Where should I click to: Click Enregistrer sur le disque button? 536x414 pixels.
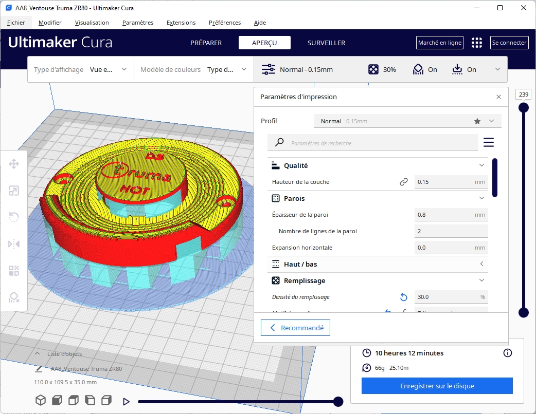click(x=437, y=386)
